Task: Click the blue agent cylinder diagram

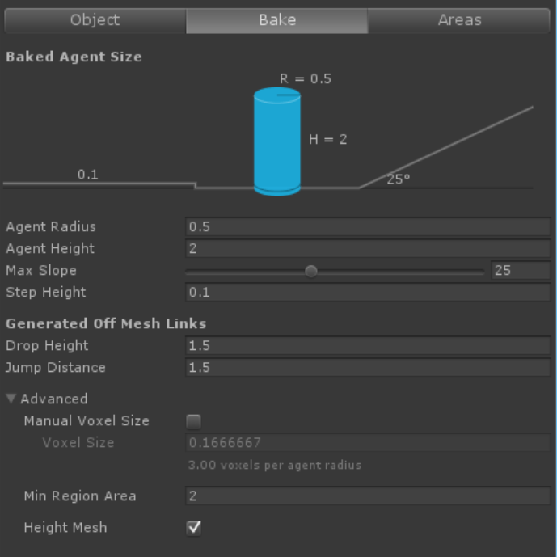Action: click(x=277, y=142)
